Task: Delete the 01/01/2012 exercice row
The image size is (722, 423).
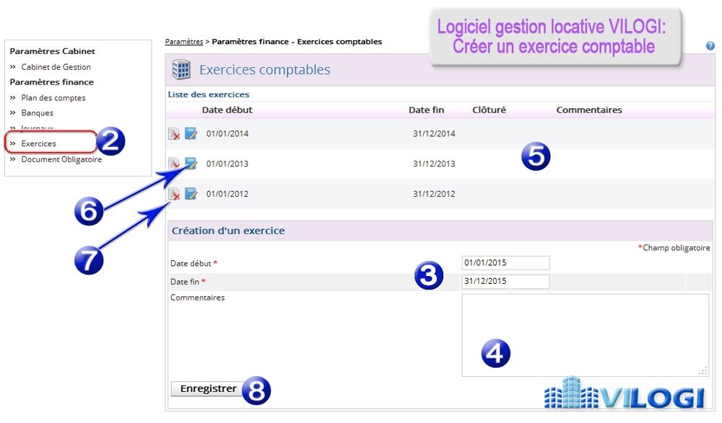Action: pos(174,194)
